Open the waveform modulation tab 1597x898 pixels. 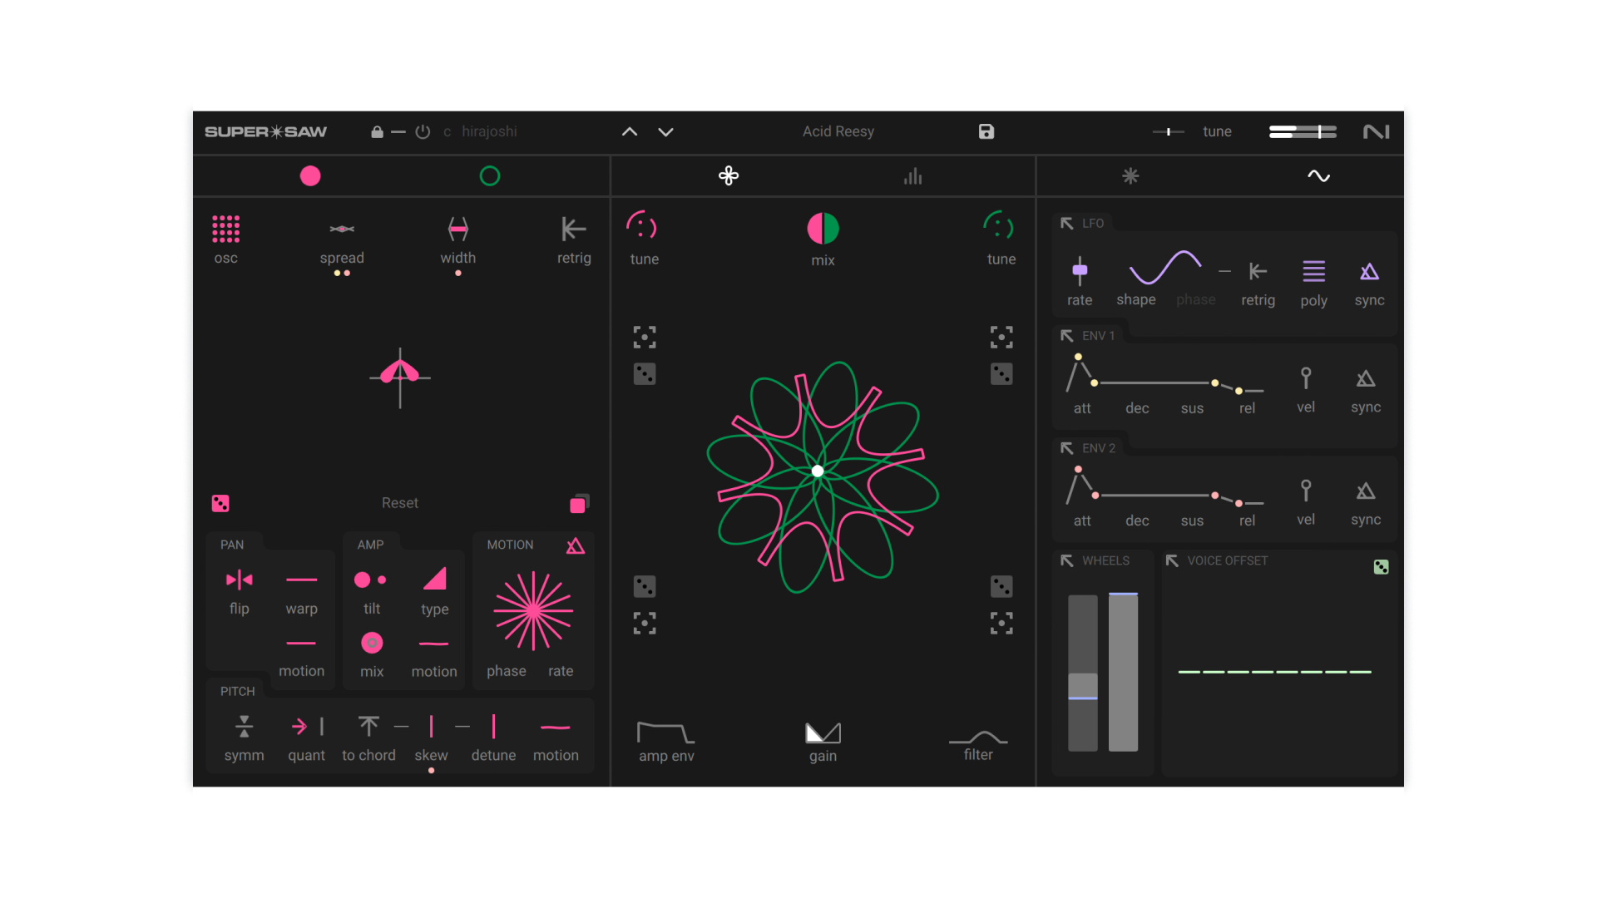click(1318, 175)
